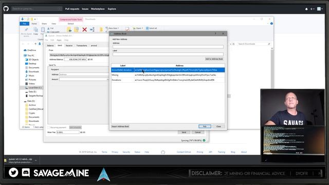The image size is (329, 185).
Task: Click the Move to folder icon
Action: tap(69, 30)
